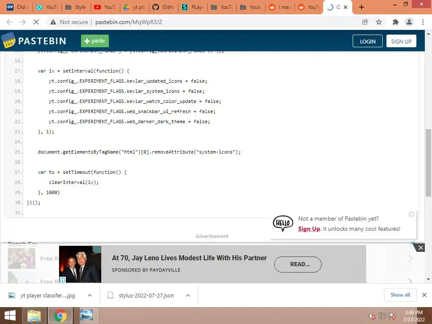Open File Explorer from the taskbar
The height and width of the screenshot is (324, 432).
point(34,316)
